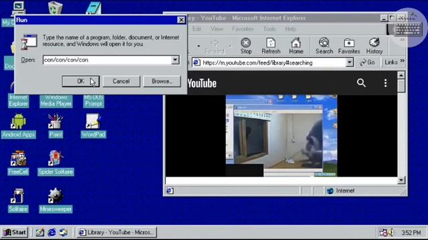Open the Solitaire desktop icon
The width and height of the screenshot is (428, 240).
click(18, 200)
